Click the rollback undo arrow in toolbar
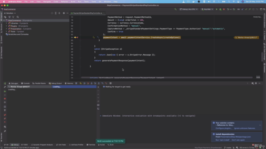Viewport: 266px width, 149px height. coord(257,9)
